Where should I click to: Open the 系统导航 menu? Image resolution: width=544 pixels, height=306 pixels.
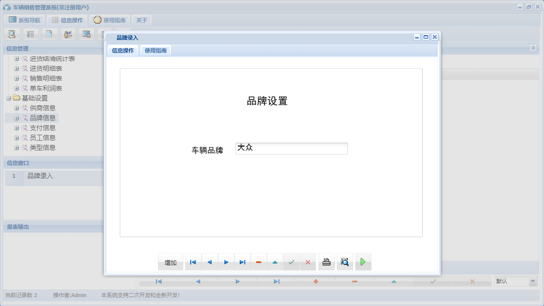point(24,20)
